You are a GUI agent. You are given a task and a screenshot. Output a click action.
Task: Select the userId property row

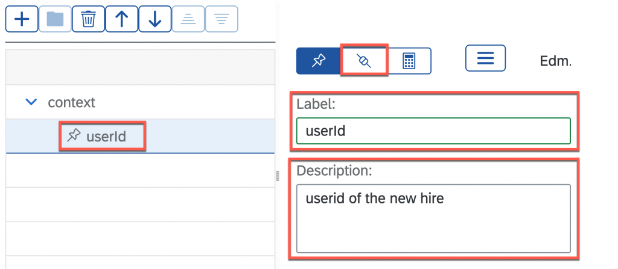point(140,136)
